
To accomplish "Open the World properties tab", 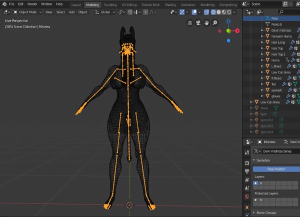I will tap(247, 196).
